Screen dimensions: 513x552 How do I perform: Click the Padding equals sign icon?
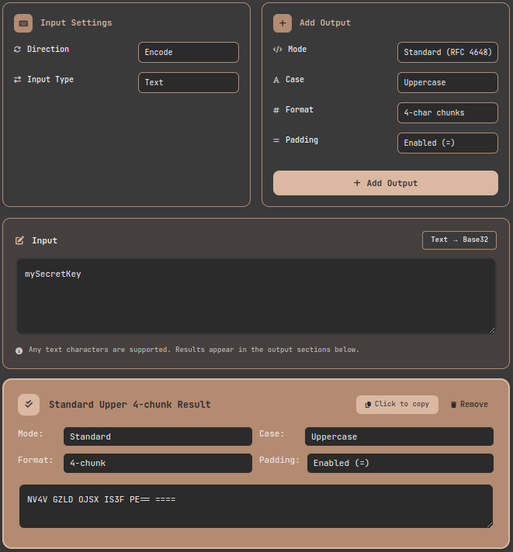click(x=276, y=140)
